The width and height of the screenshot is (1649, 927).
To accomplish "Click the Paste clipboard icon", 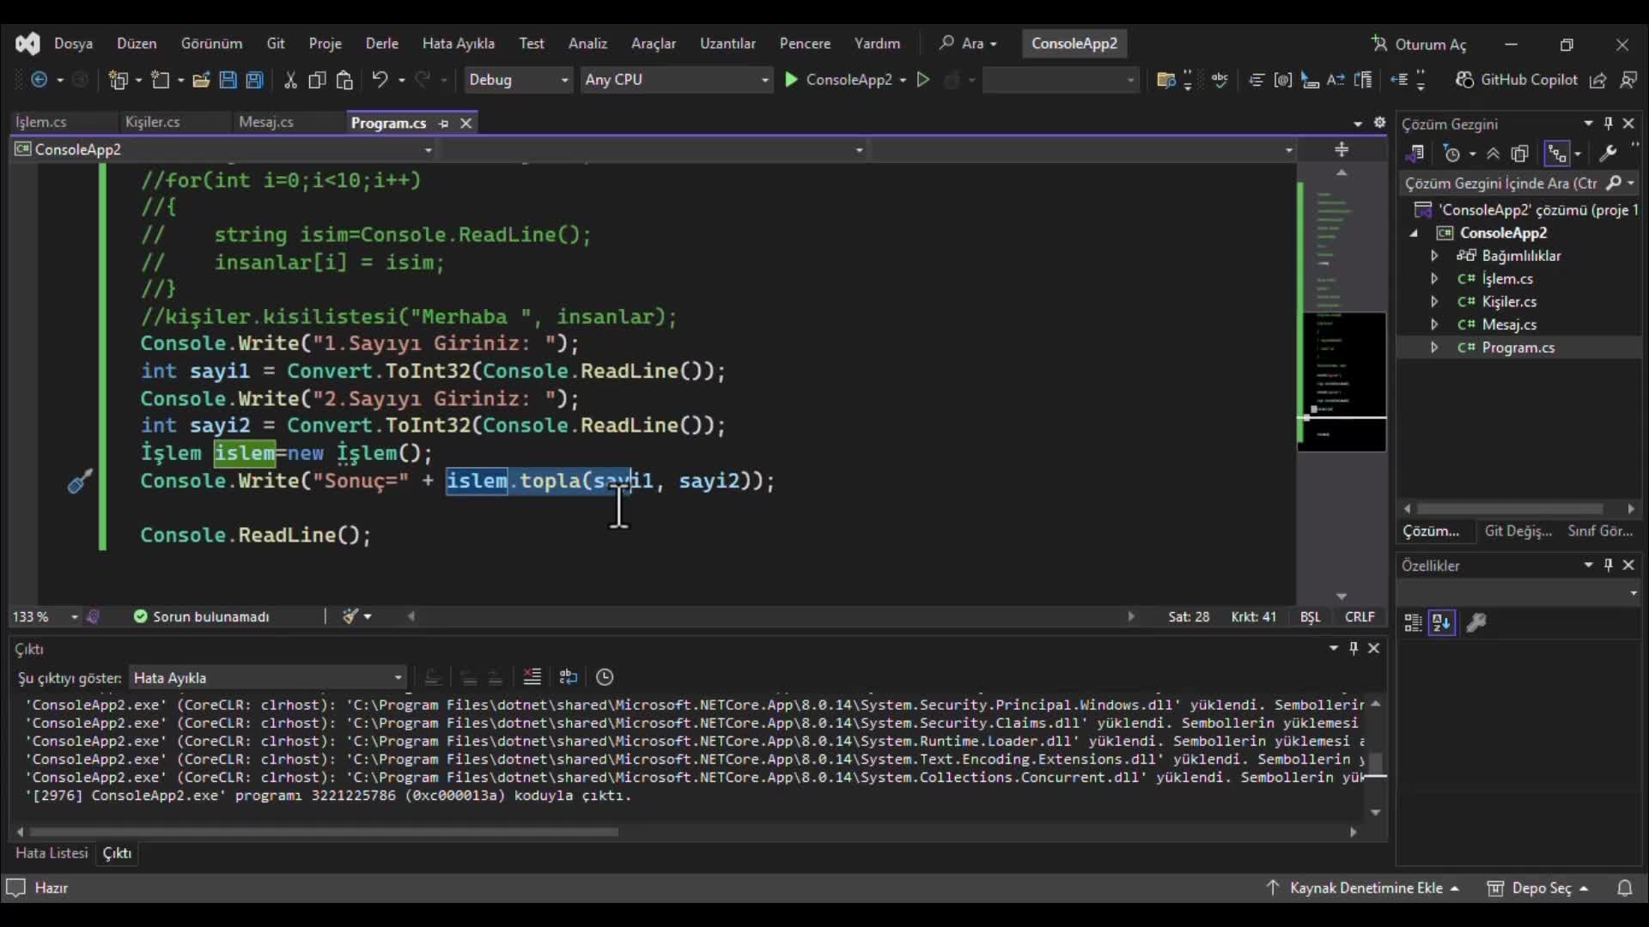I will [344, 80].
